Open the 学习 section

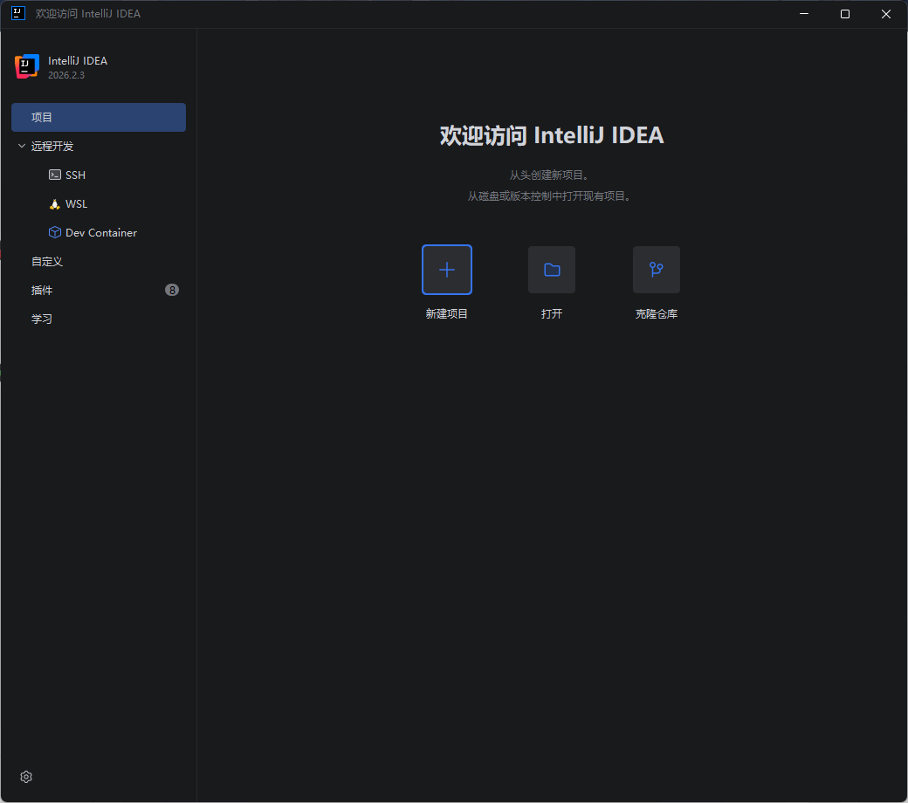pos(99,319)
